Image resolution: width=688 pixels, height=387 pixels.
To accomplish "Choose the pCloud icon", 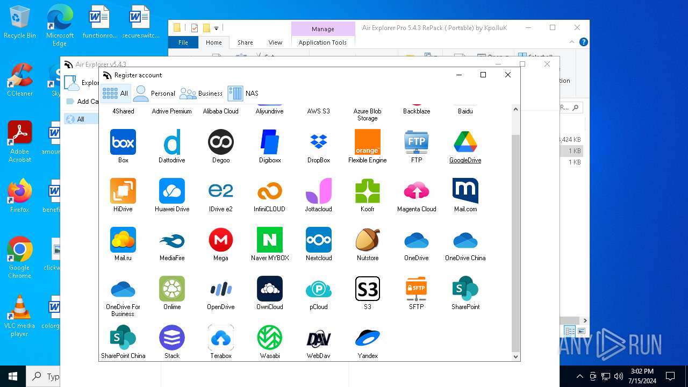I will 319,289.
